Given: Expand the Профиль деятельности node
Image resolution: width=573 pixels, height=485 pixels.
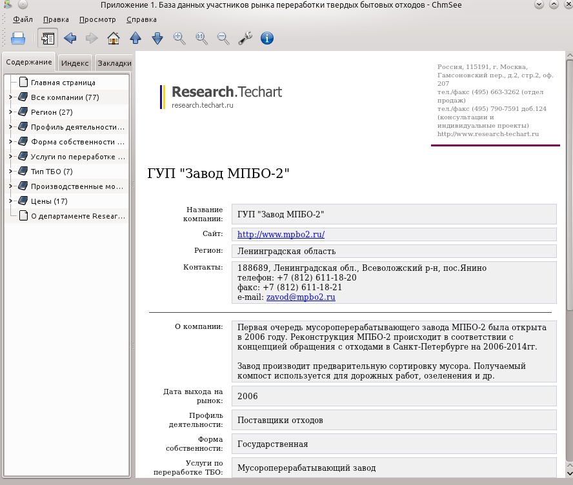Looking at the screenshot, I should point(10,126).
